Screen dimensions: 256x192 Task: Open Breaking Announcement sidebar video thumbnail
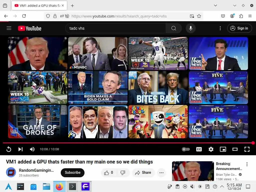pyautogui.click(x=193, y=171)
